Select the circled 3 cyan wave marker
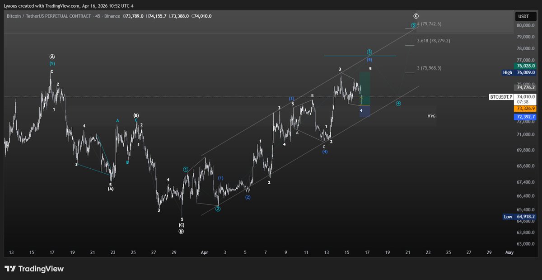This screenshot has height=280, width=542. pos(369,52)
